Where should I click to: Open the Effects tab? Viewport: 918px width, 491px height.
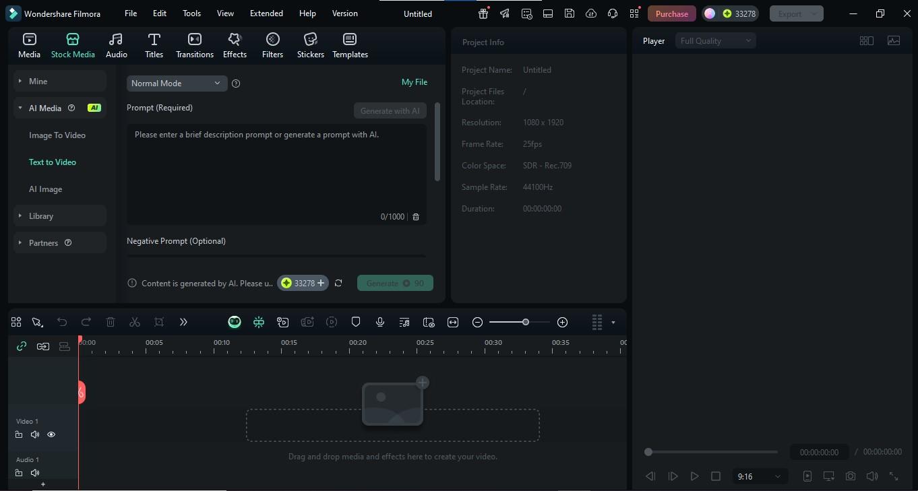[235, 45]
